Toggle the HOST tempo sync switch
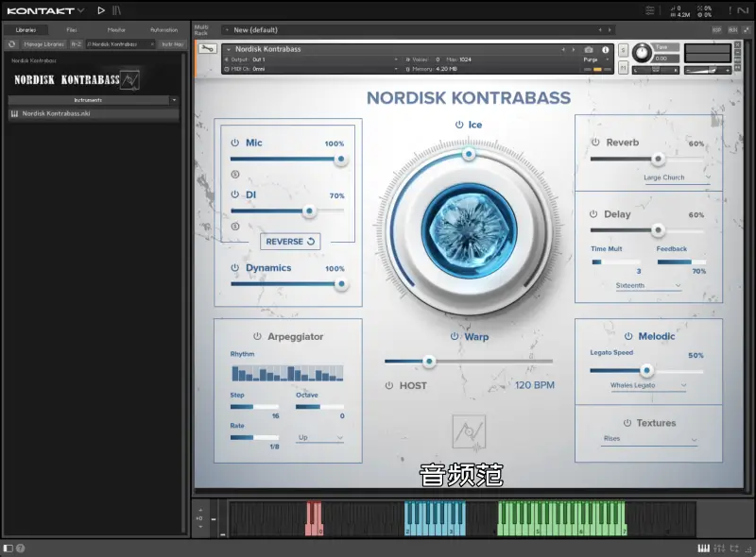Viewport: 756px width, 557px height. (x=389, y=385)
